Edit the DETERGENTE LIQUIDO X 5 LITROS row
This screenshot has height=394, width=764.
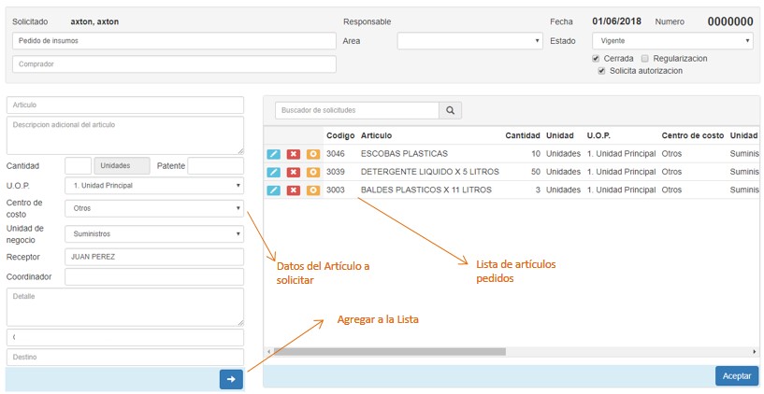(273, 172)
